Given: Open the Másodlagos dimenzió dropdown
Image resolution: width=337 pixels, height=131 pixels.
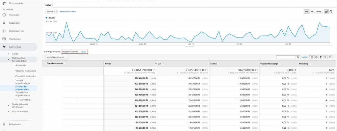Looking at the screenshot, I should click(x=57, y=57).
